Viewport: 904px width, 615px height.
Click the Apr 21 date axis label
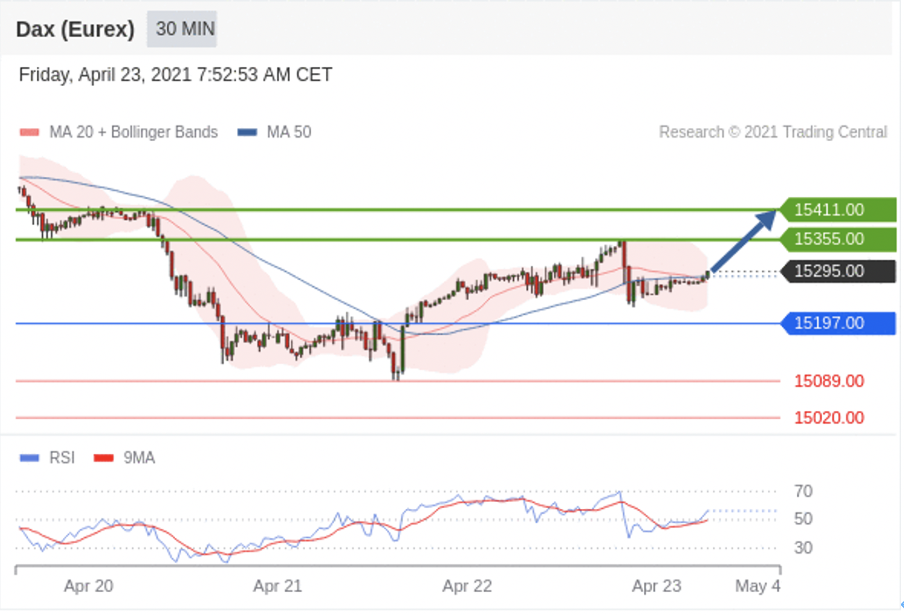pos(277,587)
